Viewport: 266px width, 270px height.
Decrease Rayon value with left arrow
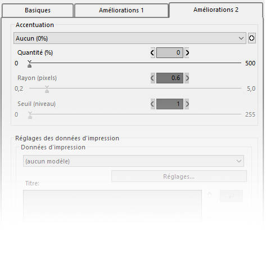pos(152,78)
